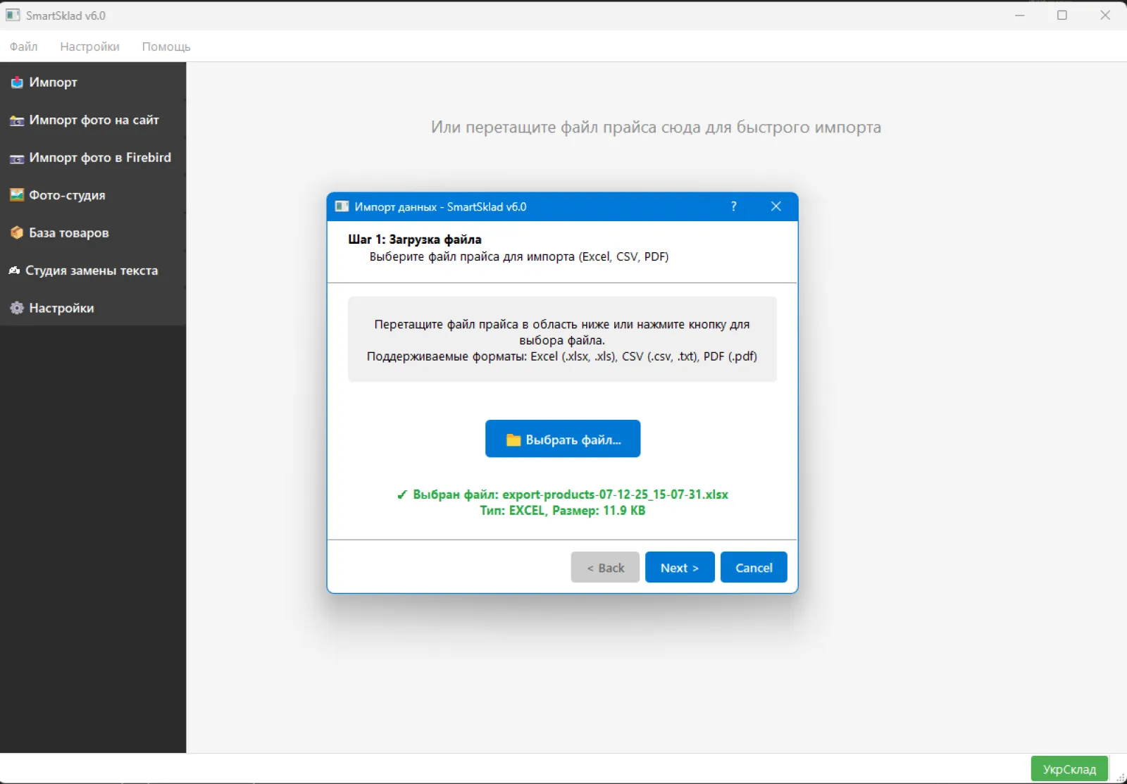
Task: Open Студия замены текста section
Action: [93, 270]
